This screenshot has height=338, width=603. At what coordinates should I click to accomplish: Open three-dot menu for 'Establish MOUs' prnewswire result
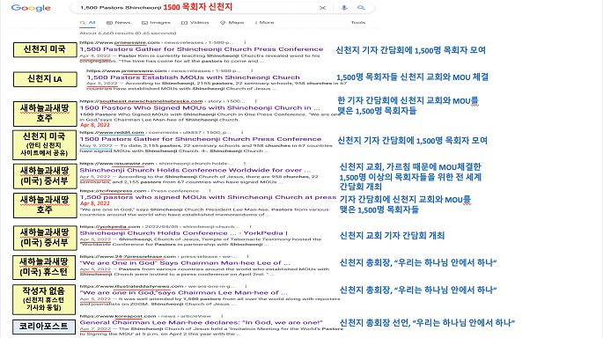point(252,70)
